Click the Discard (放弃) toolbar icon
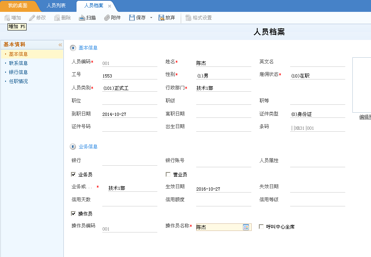The width and height of the screenshot is (371, 257). pyautogui.click(x=161, y=18)
